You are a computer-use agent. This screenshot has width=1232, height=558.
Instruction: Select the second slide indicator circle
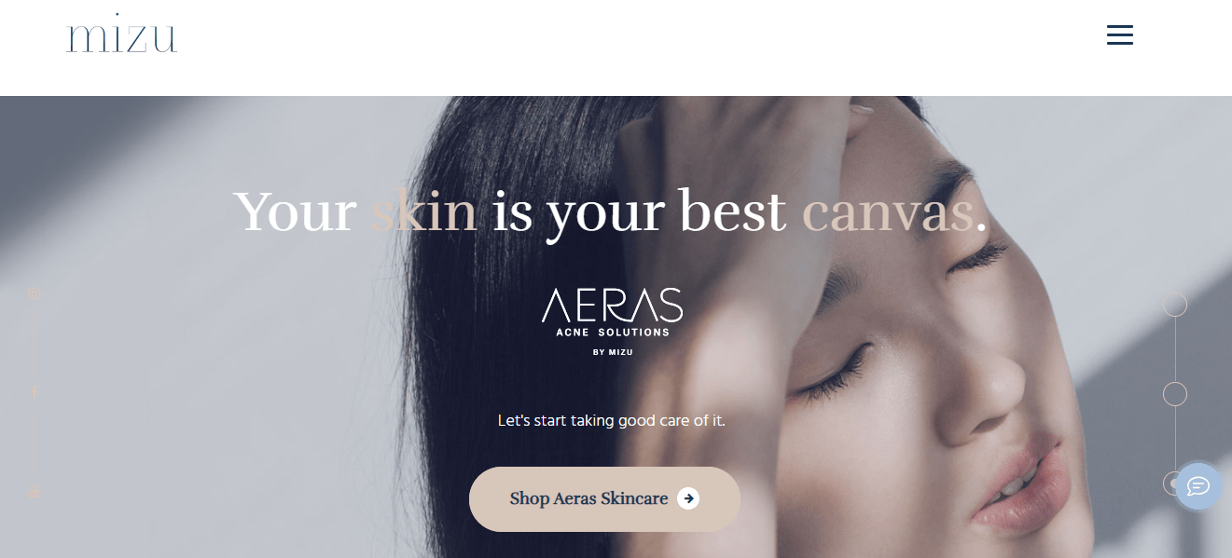pyautogui.click(x=1175, y=394)
